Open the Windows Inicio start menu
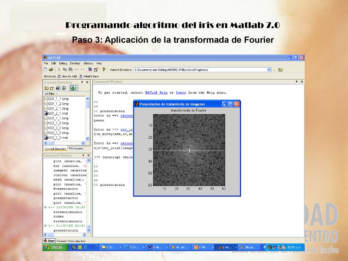Viewport: 348px width, 261px height. [x=55, y=247]
